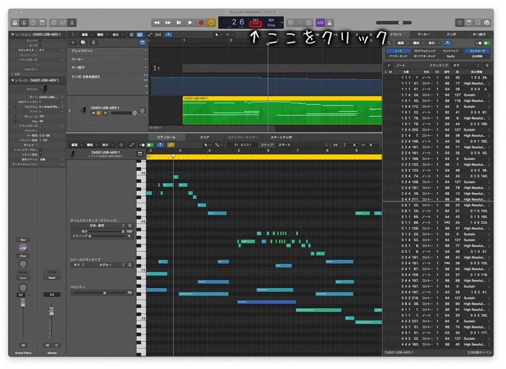This screenshot has width=506, height=369.
Task: Open the Library panel icon
Action: point(15,23)
